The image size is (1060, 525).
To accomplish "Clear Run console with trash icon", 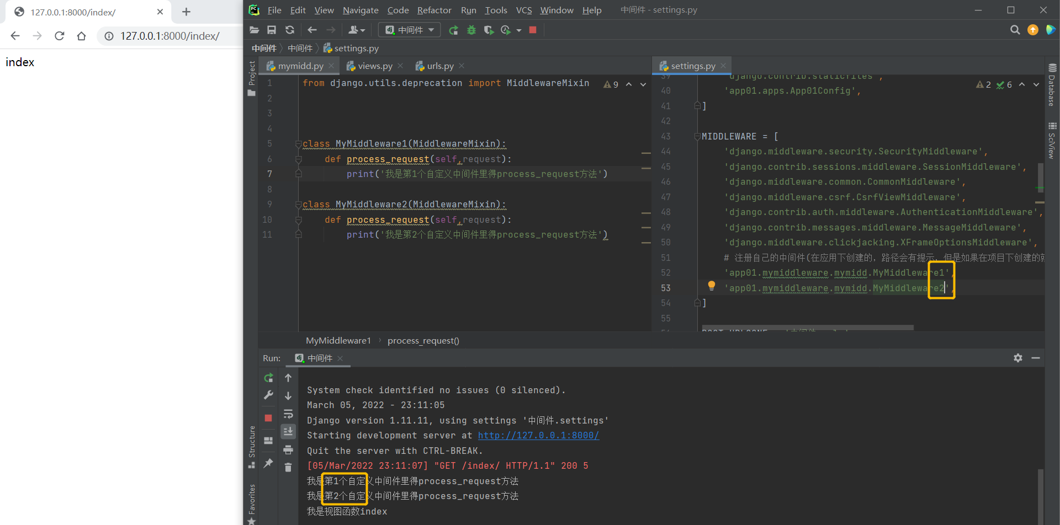I will 288,468.
